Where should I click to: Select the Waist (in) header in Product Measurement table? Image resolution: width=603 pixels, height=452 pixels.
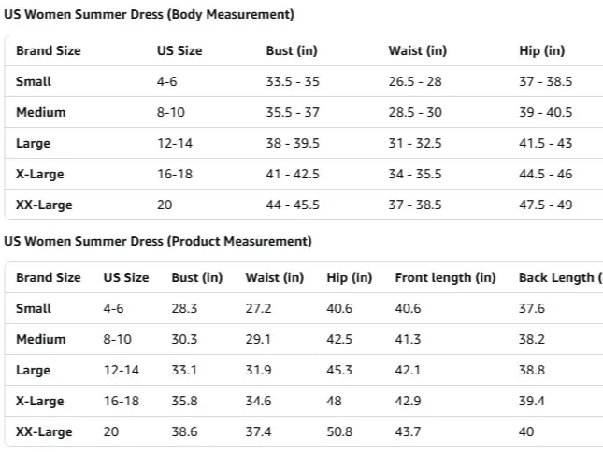(274, 277)
